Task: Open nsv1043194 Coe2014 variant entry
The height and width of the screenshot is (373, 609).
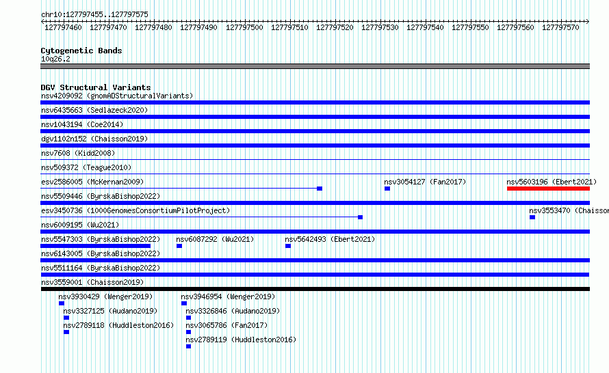Action: 82,124
